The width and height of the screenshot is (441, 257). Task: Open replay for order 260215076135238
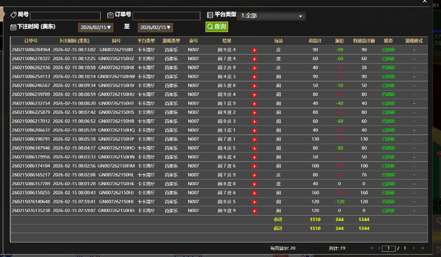point(255,211)
